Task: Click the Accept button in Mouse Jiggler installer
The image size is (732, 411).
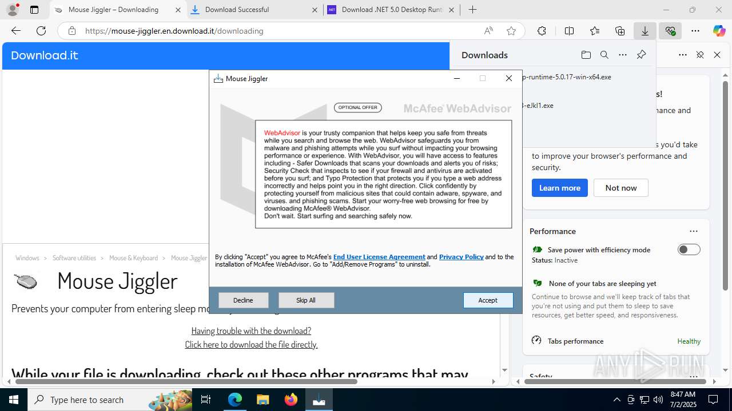Action: coord(488,300)
